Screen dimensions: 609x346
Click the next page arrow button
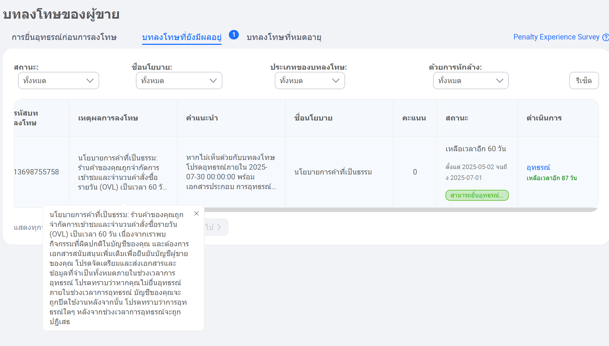[x=219, y=227]
